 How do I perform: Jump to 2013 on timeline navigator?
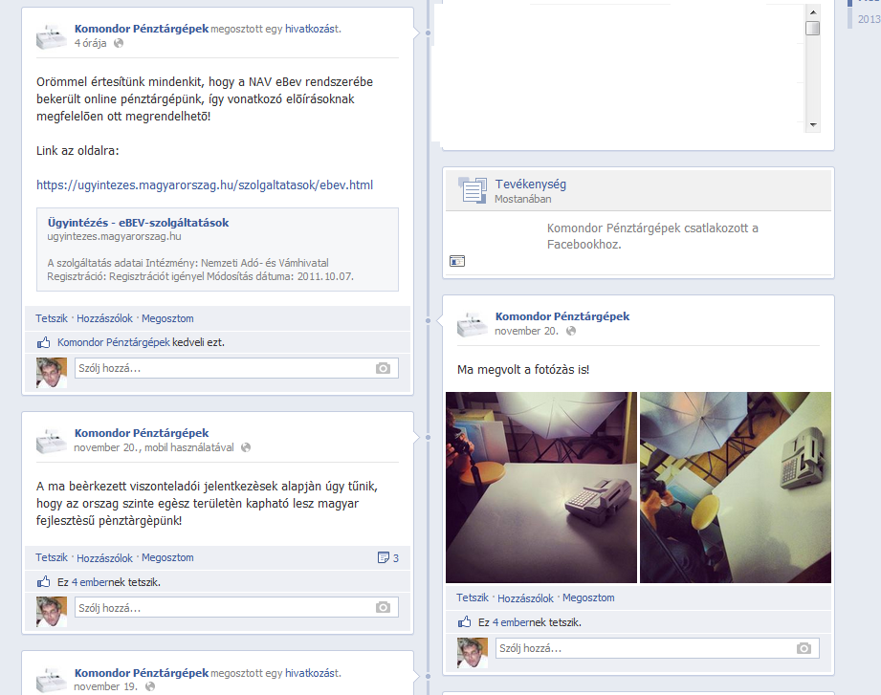pos(869,19)
